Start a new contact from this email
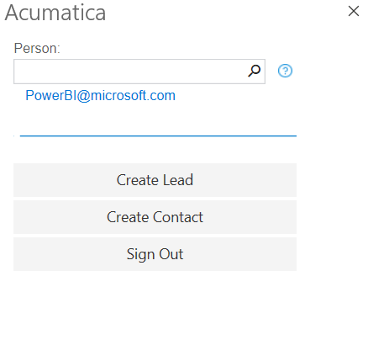 155,217
